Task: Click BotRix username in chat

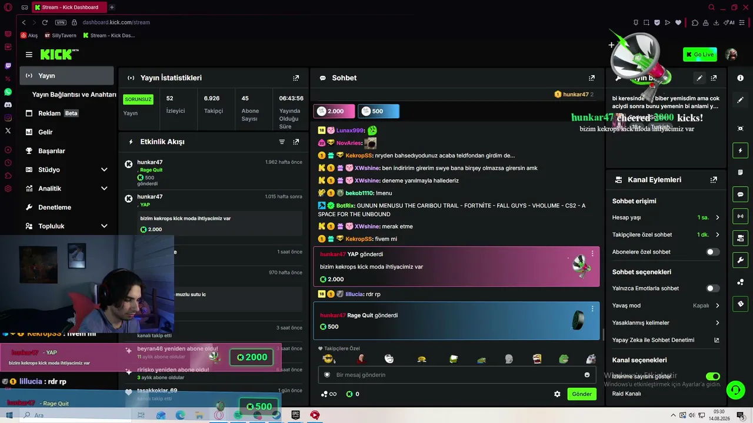Action: coord(345,206)
